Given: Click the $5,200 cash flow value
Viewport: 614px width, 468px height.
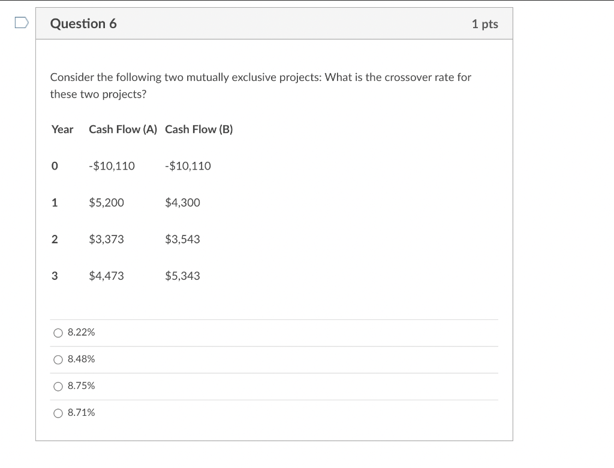Looking at the screenshot, I should tap(106, 203).
